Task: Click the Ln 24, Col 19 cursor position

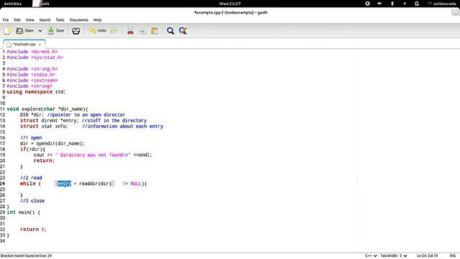Action: [427, 256]
